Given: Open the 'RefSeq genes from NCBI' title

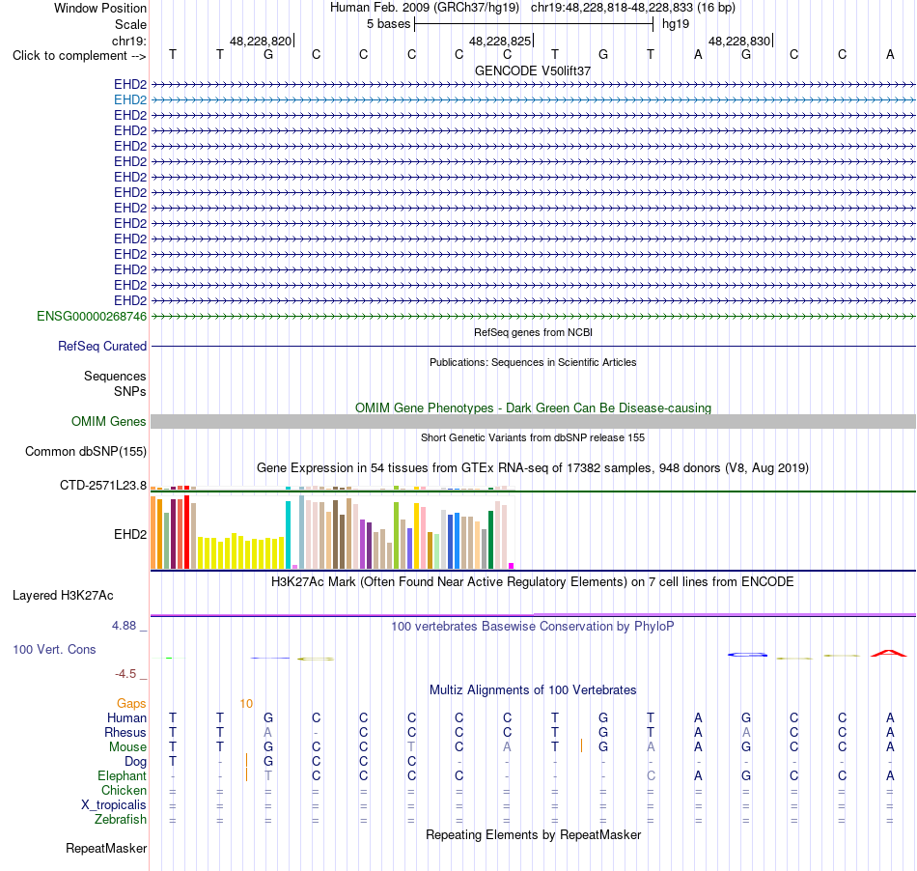Looking at the screenshot, I should (534, 332).
